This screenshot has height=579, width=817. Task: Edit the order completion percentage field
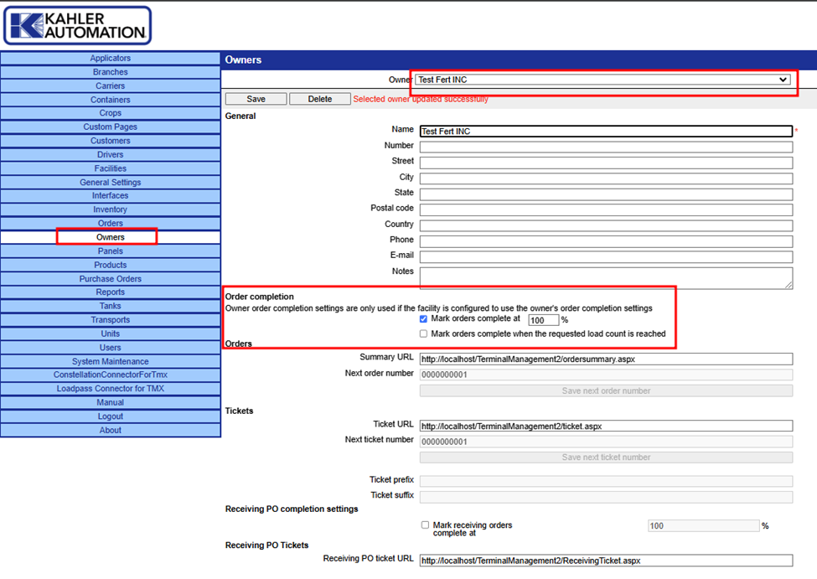(x=544, y=321)
